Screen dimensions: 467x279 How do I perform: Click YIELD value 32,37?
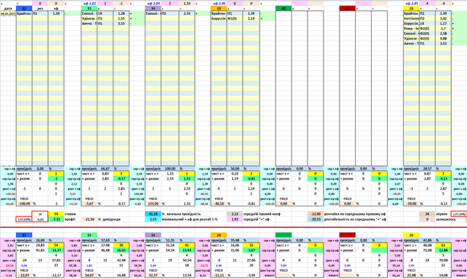[153, 276]
